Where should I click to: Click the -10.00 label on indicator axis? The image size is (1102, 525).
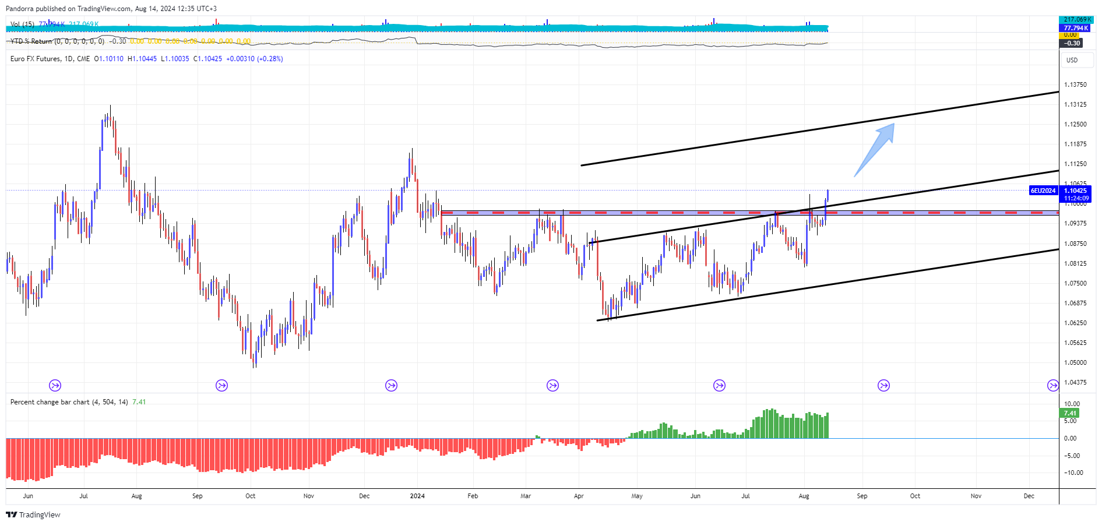click(1073, 473)
